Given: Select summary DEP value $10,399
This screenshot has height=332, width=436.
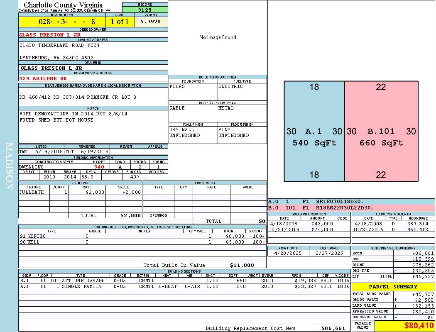Looking at the screenshot, I should 423,259.
